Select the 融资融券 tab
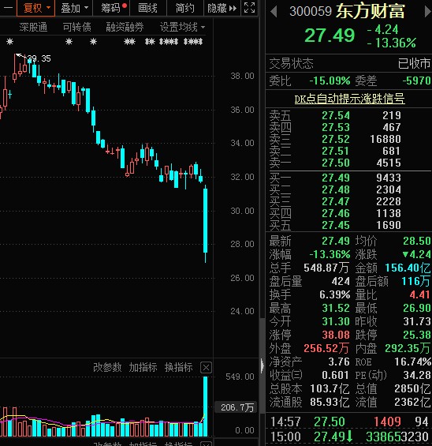 click(x=125, y=28)
